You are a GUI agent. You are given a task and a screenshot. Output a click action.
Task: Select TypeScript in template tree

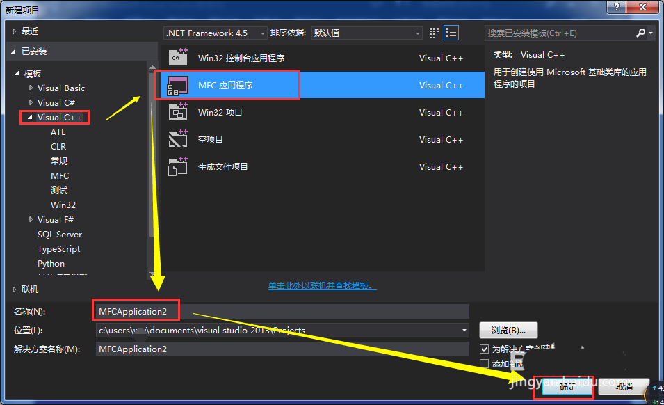pyautogui.click(x=59, y=248)
